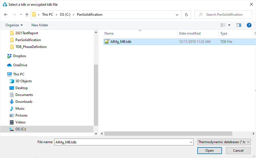
Task: Click the Up one level arrow
Action: point(27,15)
